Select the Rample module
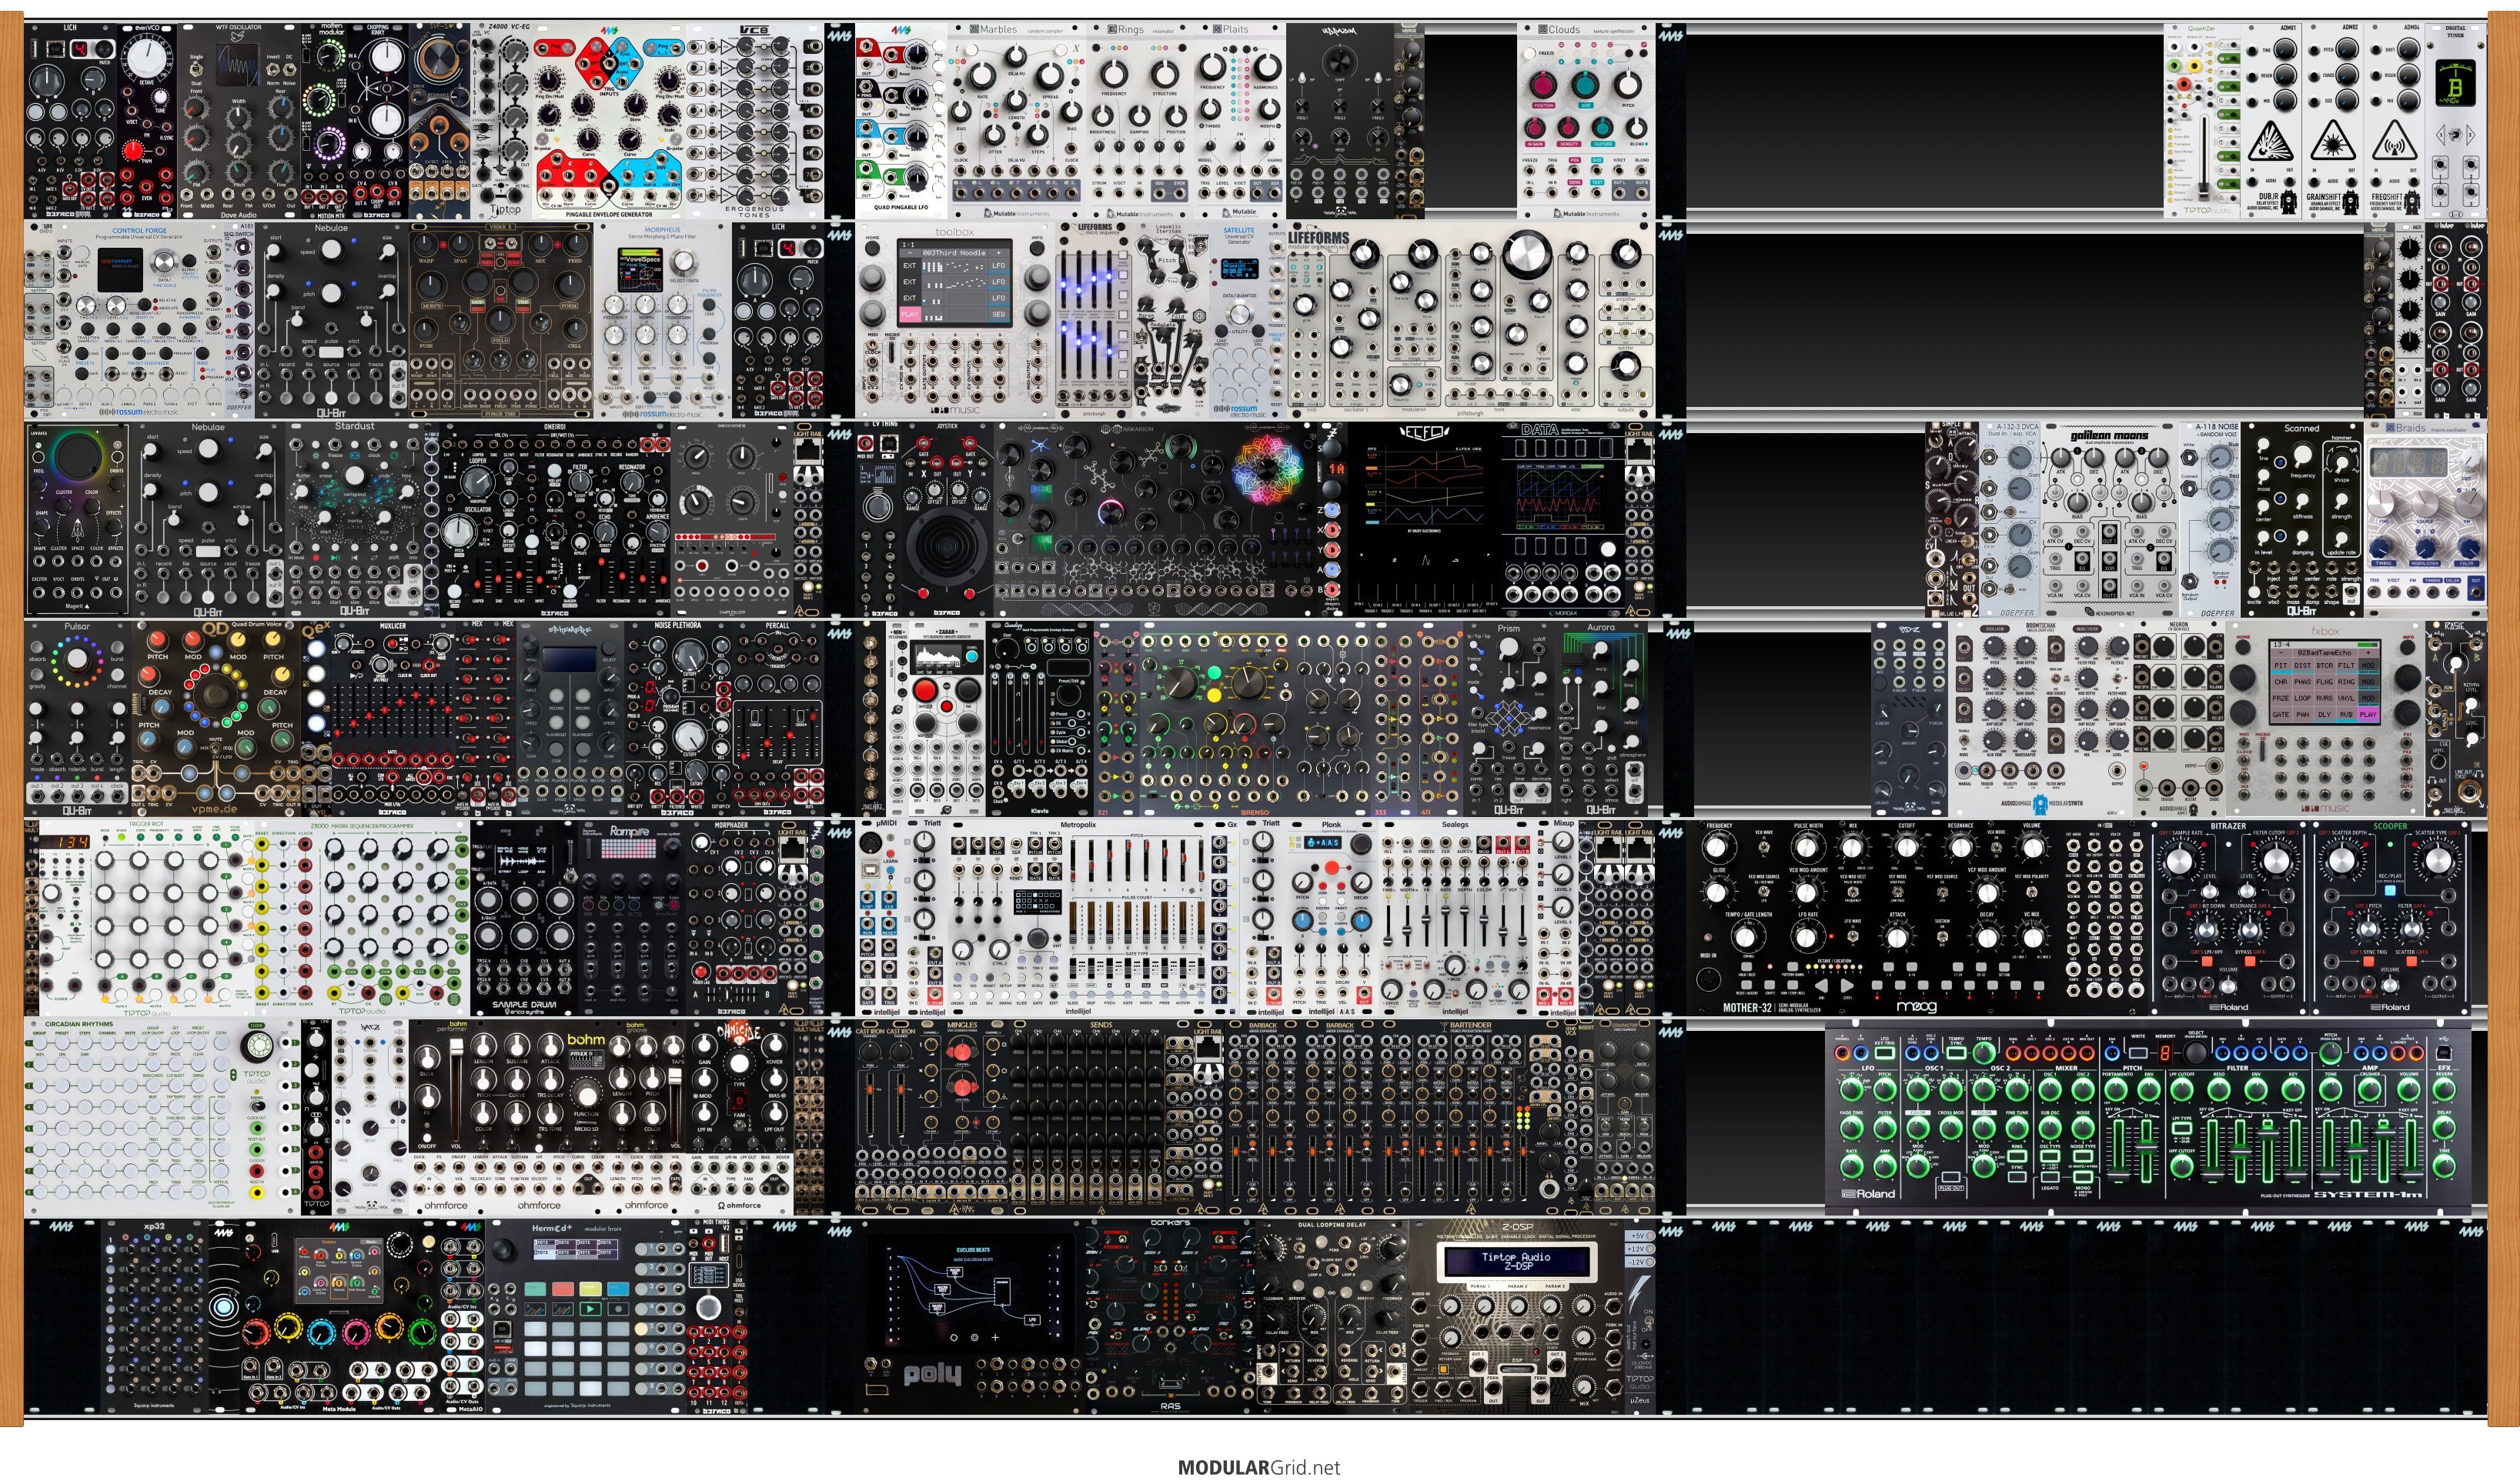This screenshot has height=1484, width=2520. click(631, 918)
